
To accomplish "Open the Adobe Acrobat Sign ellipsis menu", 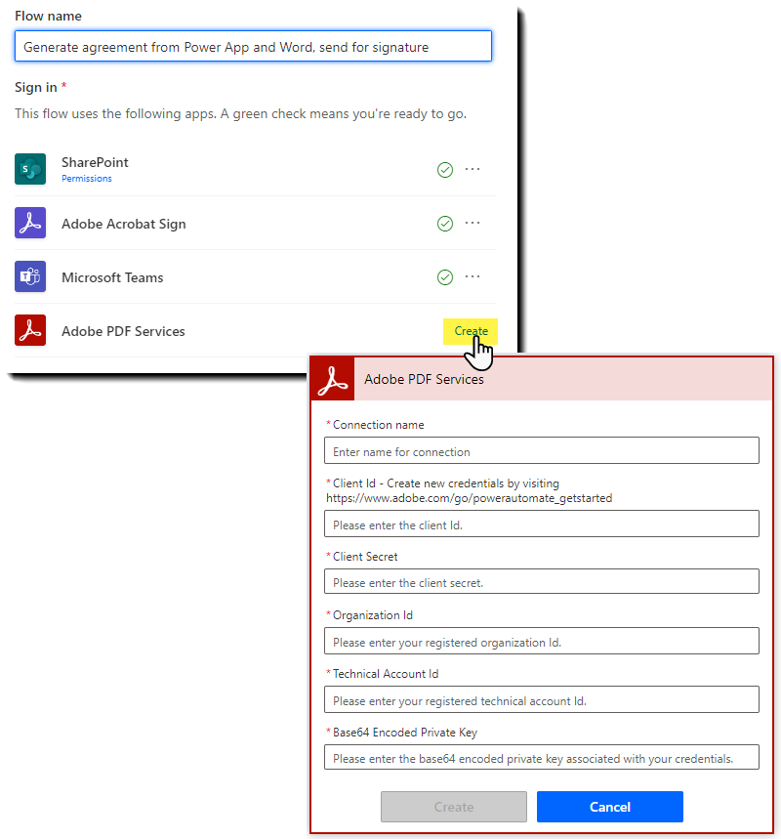I will [473, 223].
